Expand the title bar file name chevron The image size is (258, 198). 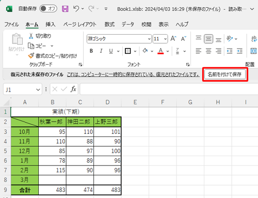[x=252, y=9]
